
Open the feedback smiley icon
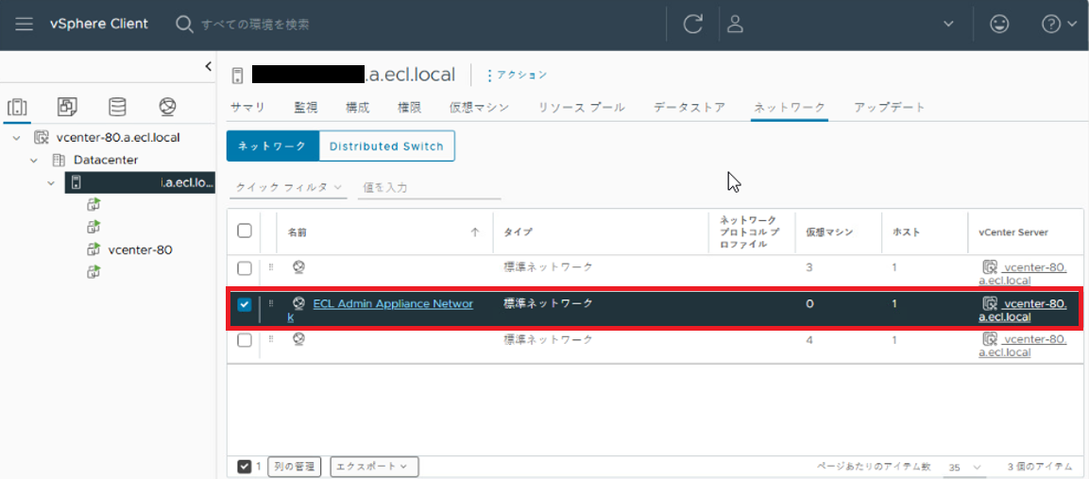999,25
